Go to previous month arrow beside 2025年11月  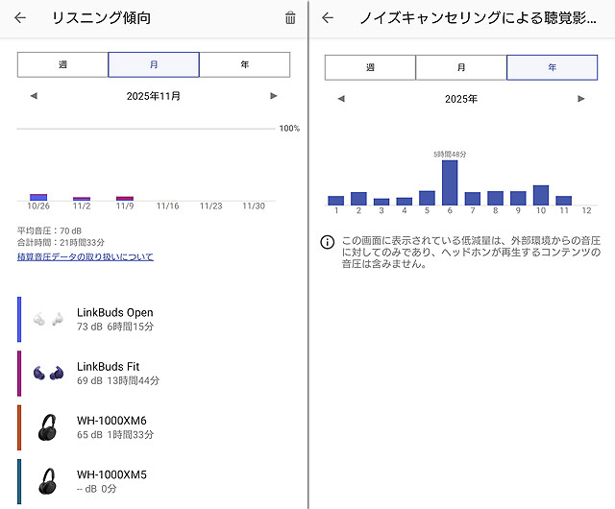click(34, 96)
